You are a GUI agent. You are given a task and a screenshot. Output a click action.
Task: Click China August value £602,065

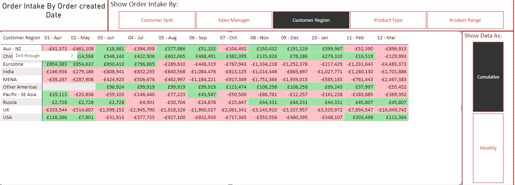[174, 56]
